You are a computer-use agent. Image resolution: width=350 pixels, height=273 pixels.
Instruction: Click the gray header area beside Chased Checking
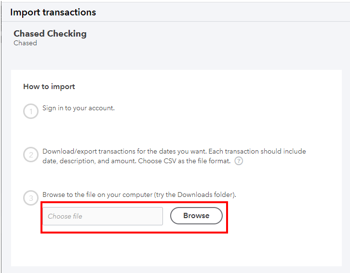tap(217, 39)
